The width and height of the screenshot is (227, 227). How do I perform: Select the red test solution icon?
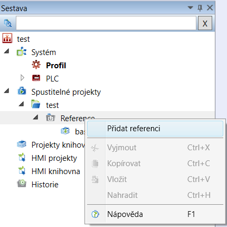[7, 38]
